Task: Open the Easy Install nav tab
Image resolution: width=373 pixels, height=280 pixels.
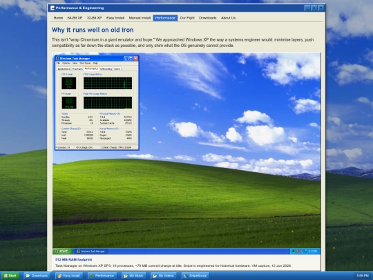Action: tap(115, 18)
